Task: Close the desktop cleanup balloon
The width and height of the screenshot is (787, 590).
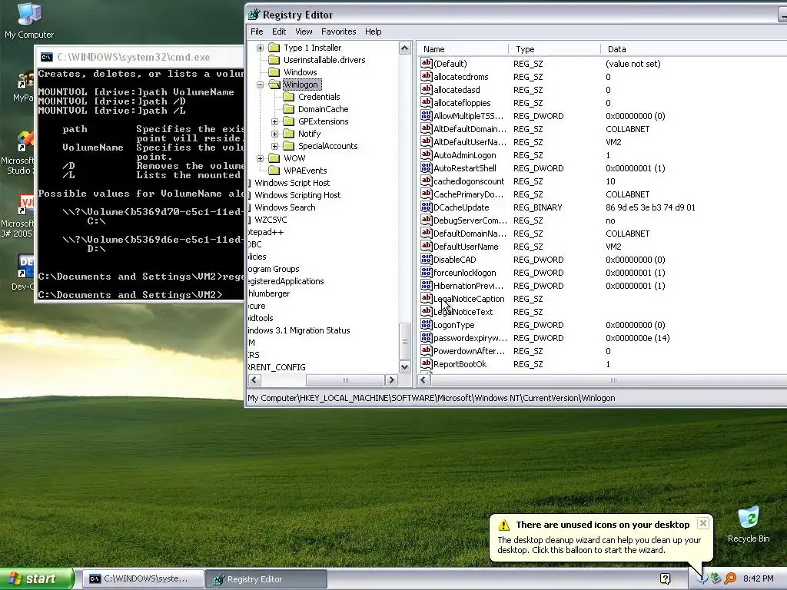Action: [703, 523]
